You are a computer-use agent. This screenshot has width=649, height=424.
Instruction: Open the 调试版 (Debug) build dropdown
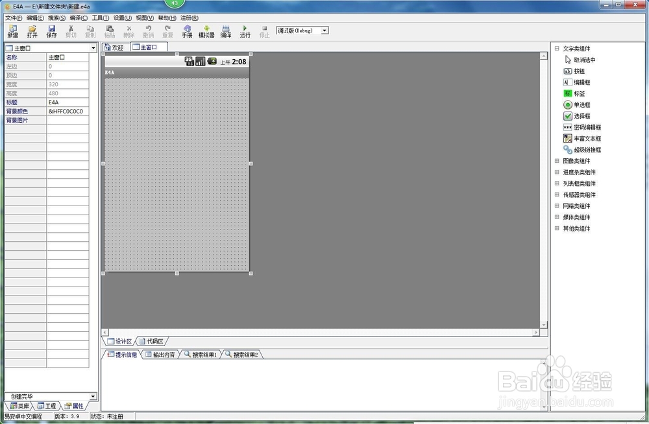pyautogui.click(x=325, y=30)
